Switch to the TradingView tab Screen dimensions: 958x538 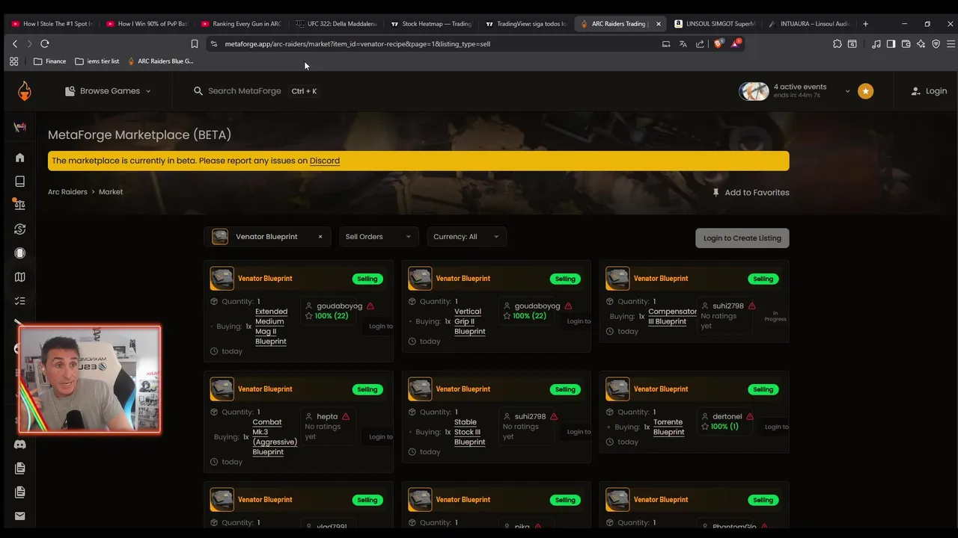click(525, 24)
